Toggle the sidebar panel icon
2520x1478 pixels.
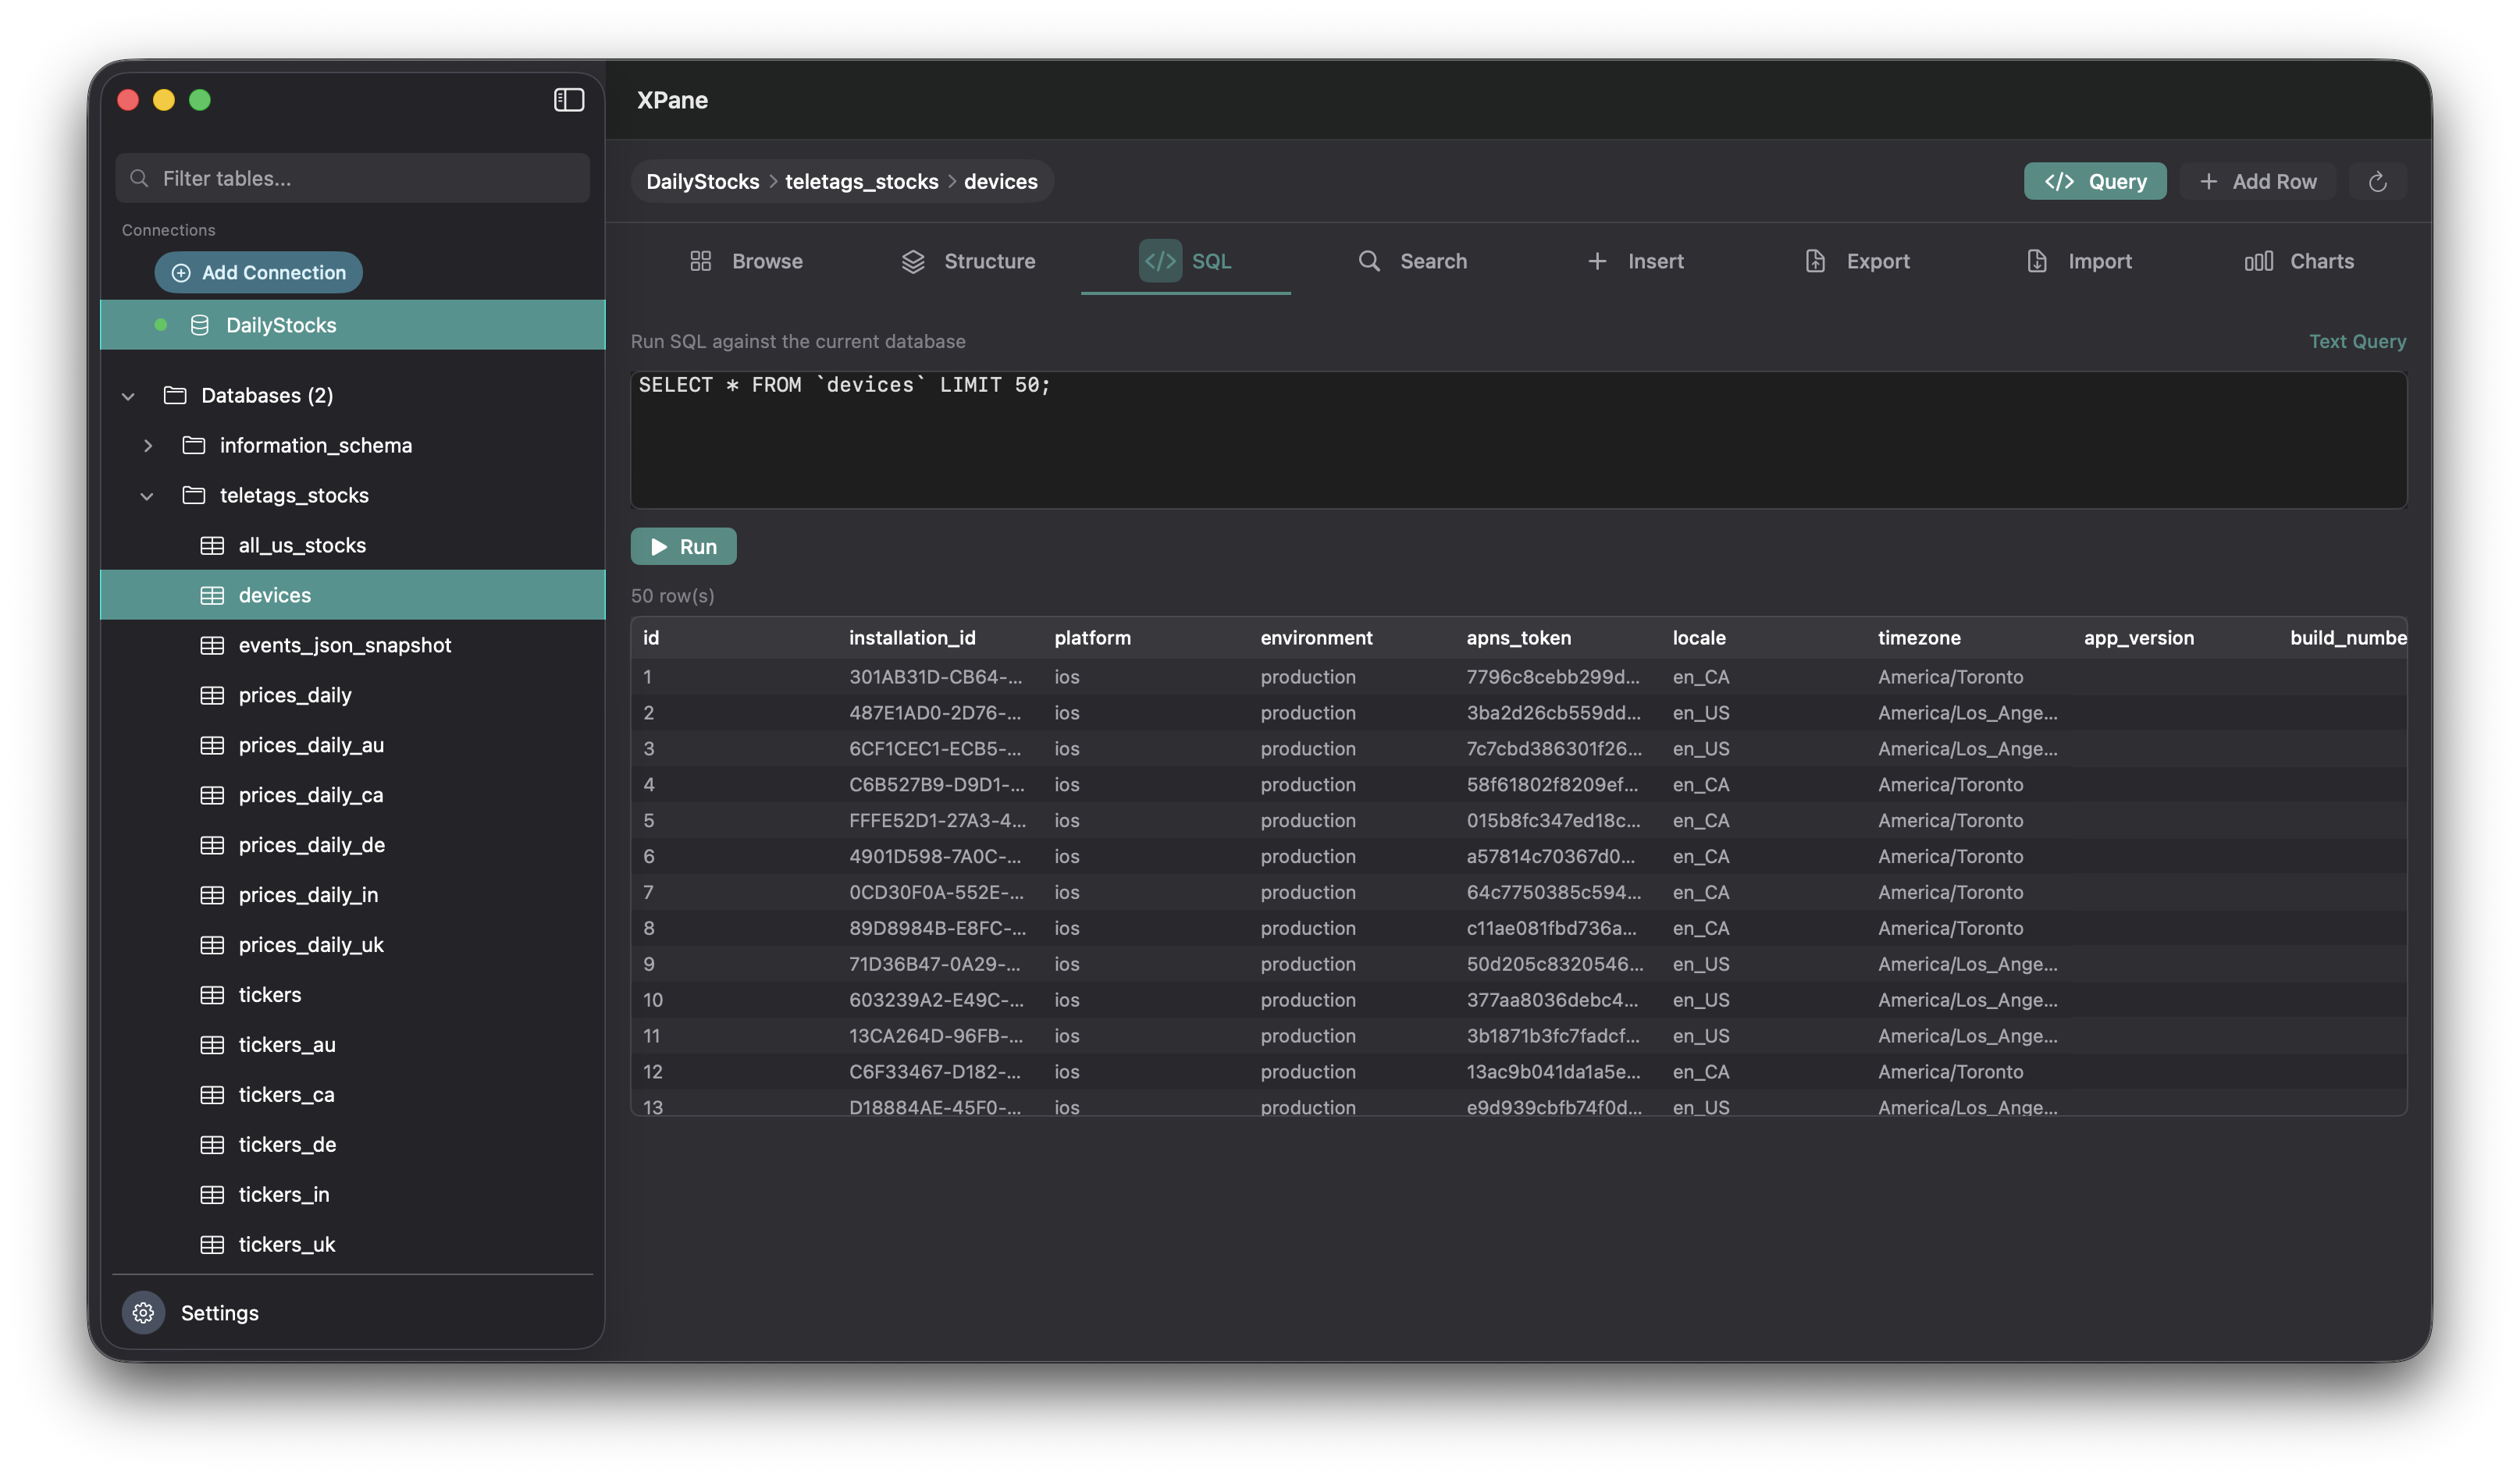tap(569, 100)
